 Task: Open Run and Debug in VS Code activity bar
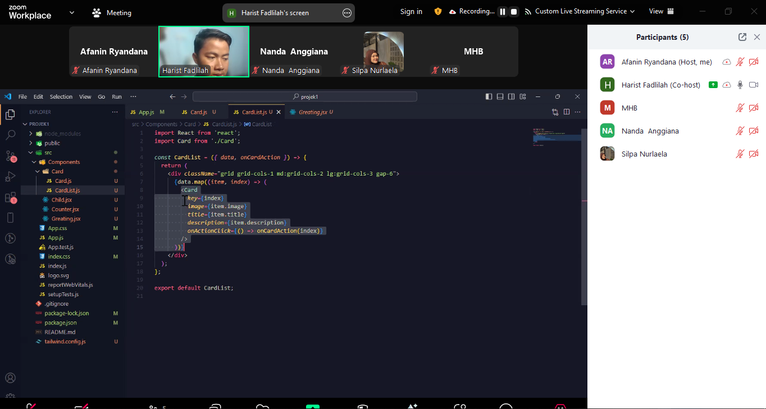[x=10, y=177]
